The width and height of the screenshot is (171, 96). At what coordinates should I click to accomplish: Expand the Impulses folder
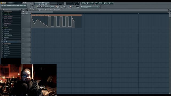point(11,37)
